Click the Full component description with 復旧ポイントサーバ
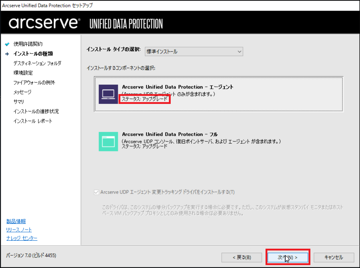 pos(201,141)
